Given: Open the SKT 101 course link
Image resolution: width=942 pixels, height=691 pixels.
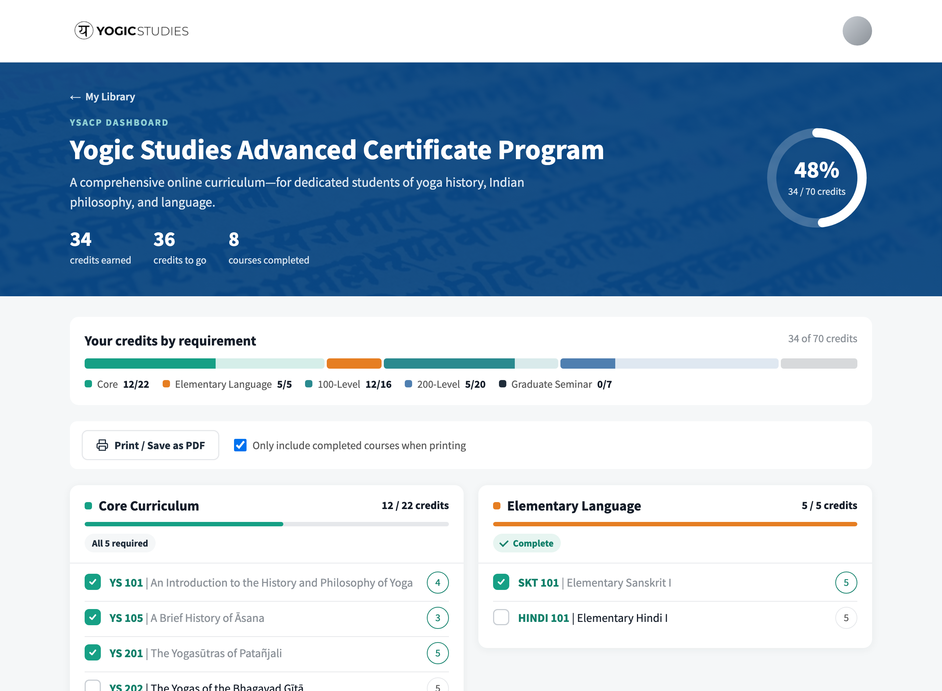Looking at the screenshot, I should [595, 583].
